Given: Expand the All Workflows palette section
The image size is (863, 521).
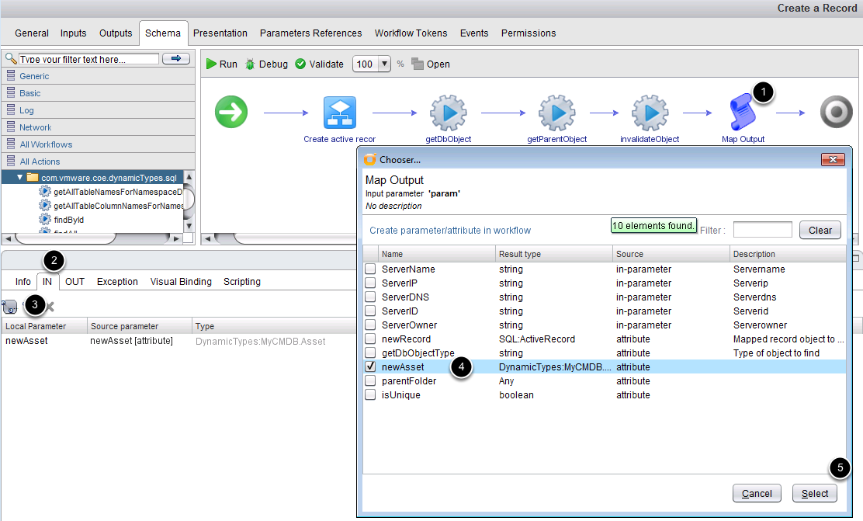Looking at the screenshot, I should tap(99, 144).
